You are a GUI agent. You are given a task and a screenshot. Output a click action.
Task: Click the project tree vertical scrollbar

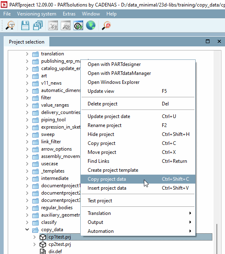pos(217,152)
